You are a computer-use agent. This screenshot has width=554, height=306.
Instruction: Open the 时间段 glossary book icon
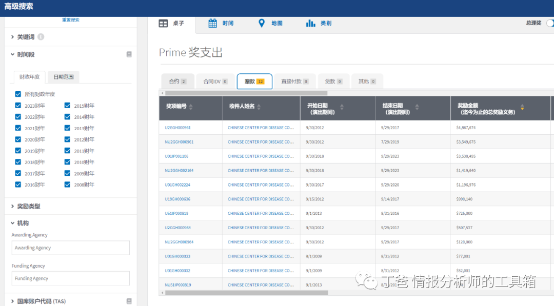[129, 54]
